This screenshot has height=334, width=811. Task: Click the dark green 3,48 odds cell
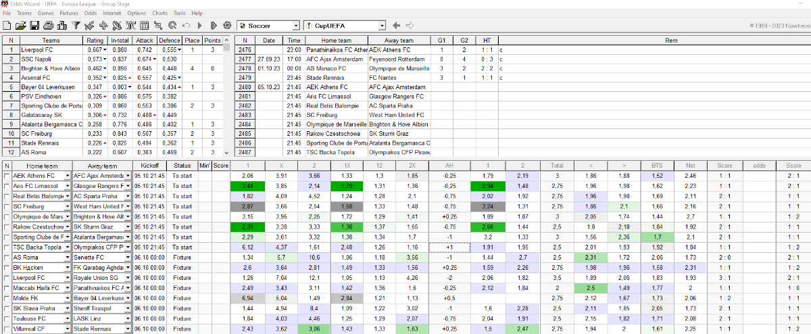pos(247,186)
